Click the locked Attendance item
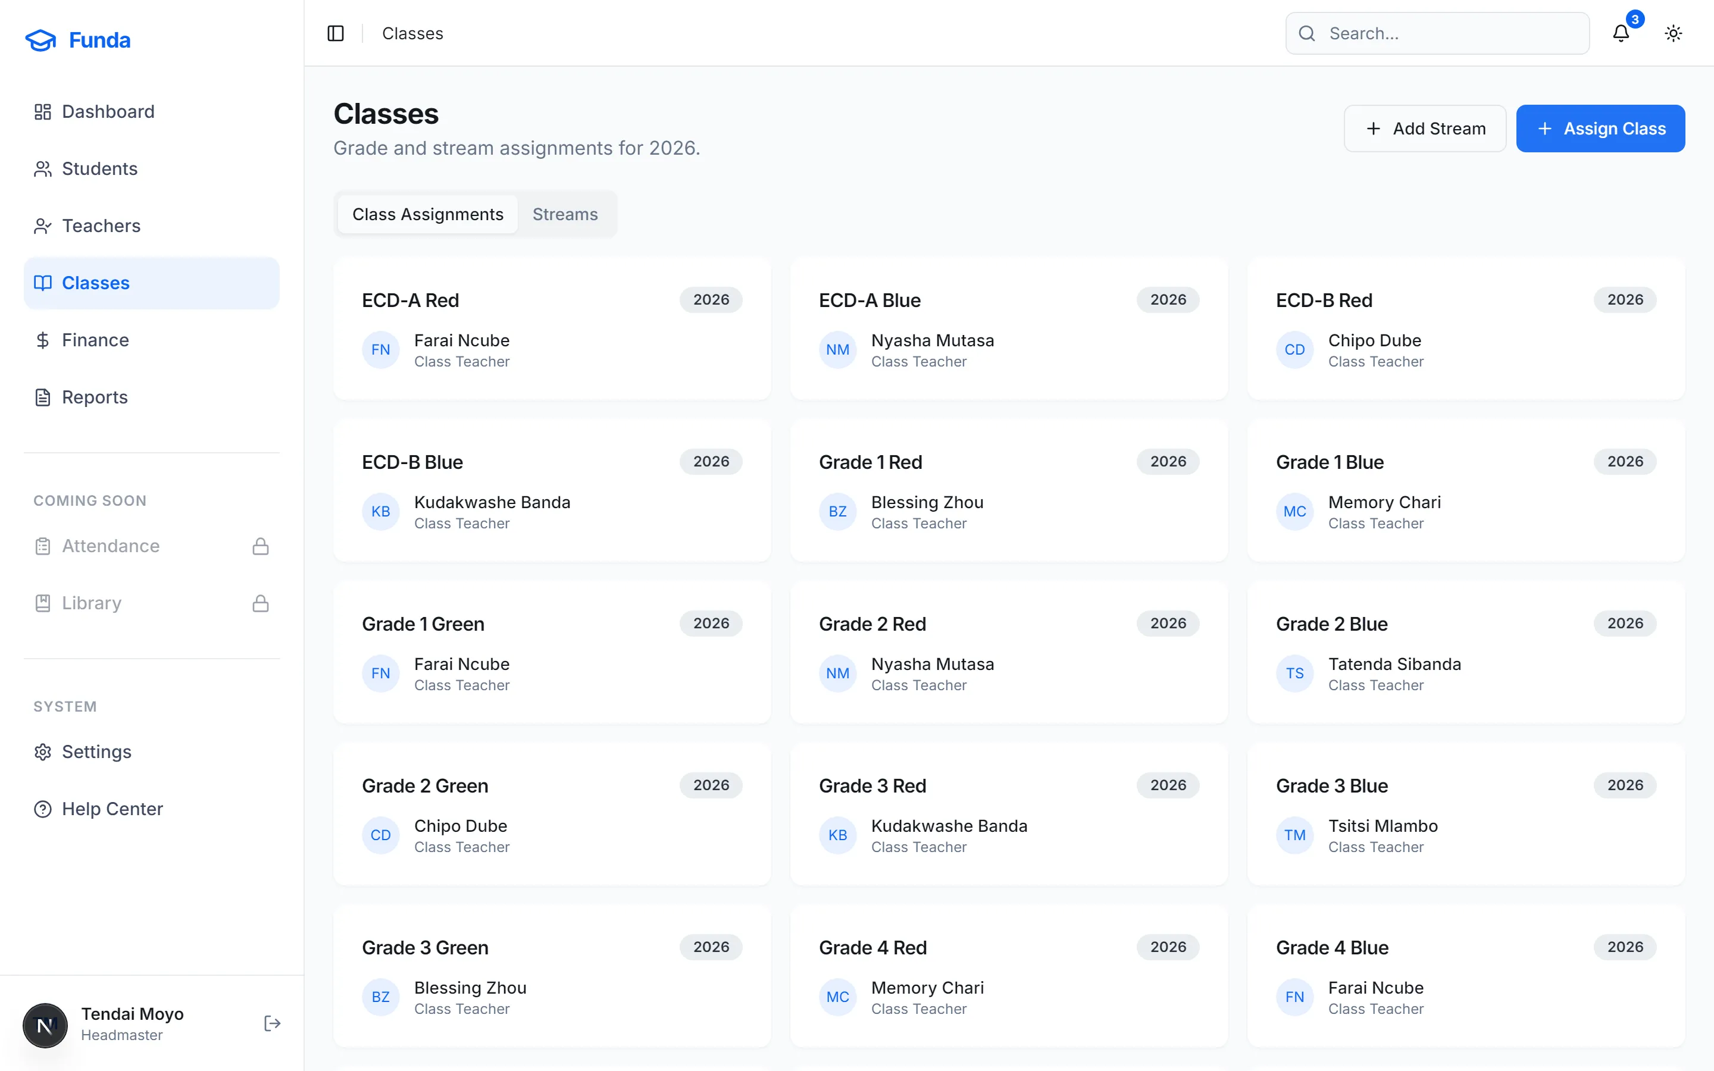 pyautogui.click(x=152, y=546)
